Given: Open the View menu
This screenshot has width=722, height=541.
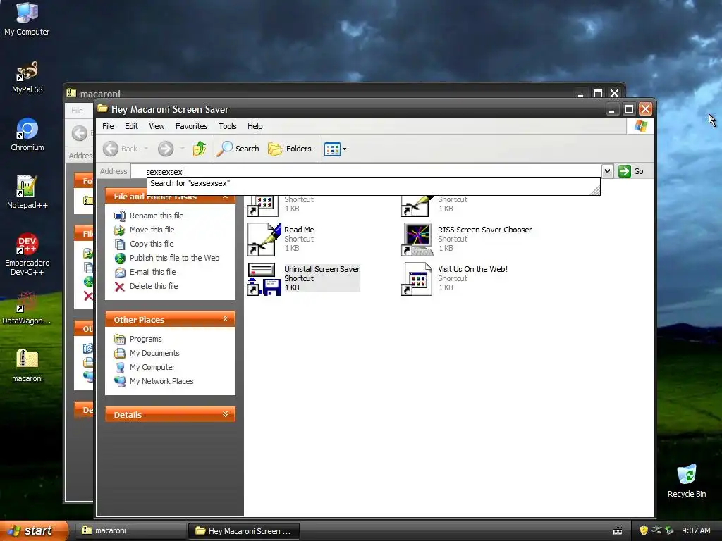Looking at the screenshot, I should click(157, 126).
